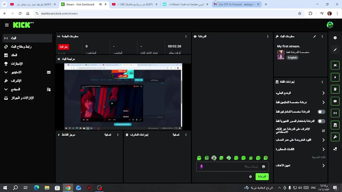Toggle the lightning bolt panel icon in right sidebar

pyautogui.click(x=335, y=77)
